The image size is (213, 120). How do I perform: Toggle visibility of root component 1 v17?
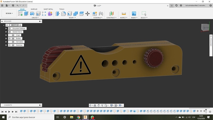(x=7, y=25)
